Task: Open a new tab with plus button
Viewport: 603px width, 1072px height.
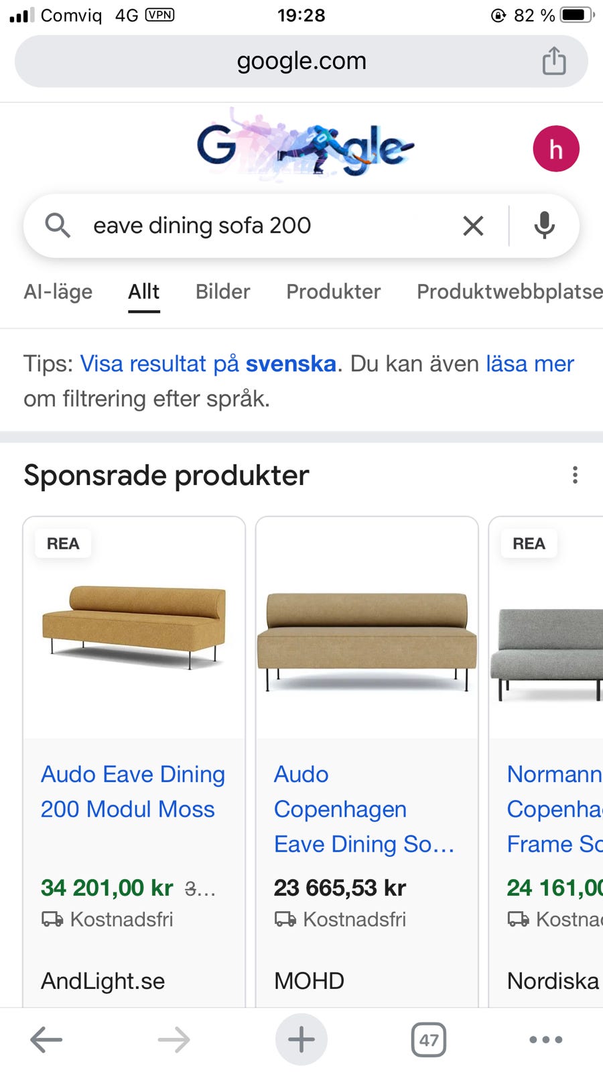Action: tap(301, 1039)
